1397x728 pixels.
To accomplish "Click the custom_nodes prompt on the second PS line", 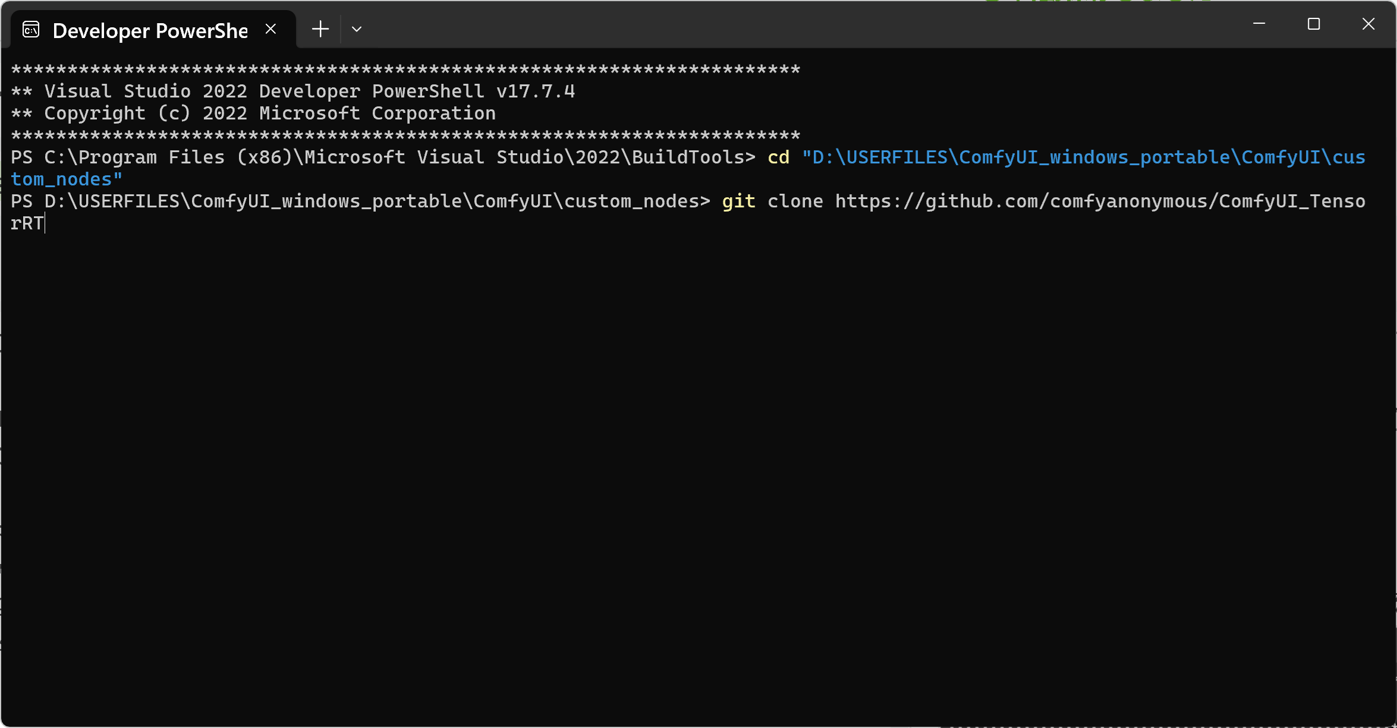I will [357, 201].
